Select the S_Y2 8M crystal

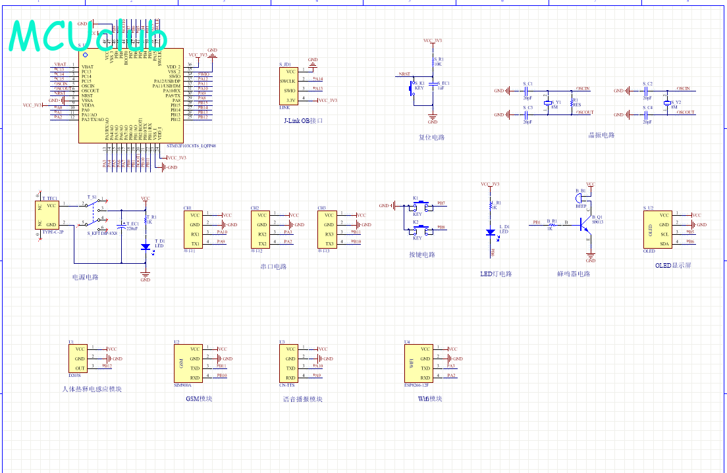pyautogui.click(x=667, y=103)
